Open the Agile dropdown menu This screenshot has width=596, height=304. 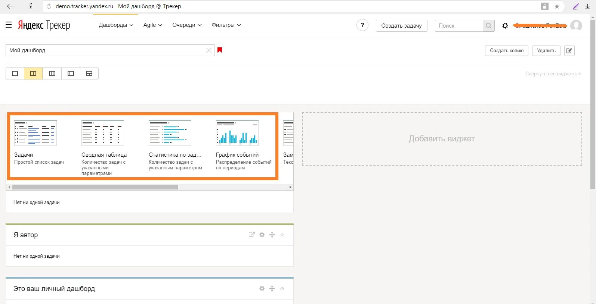[152, 25]
